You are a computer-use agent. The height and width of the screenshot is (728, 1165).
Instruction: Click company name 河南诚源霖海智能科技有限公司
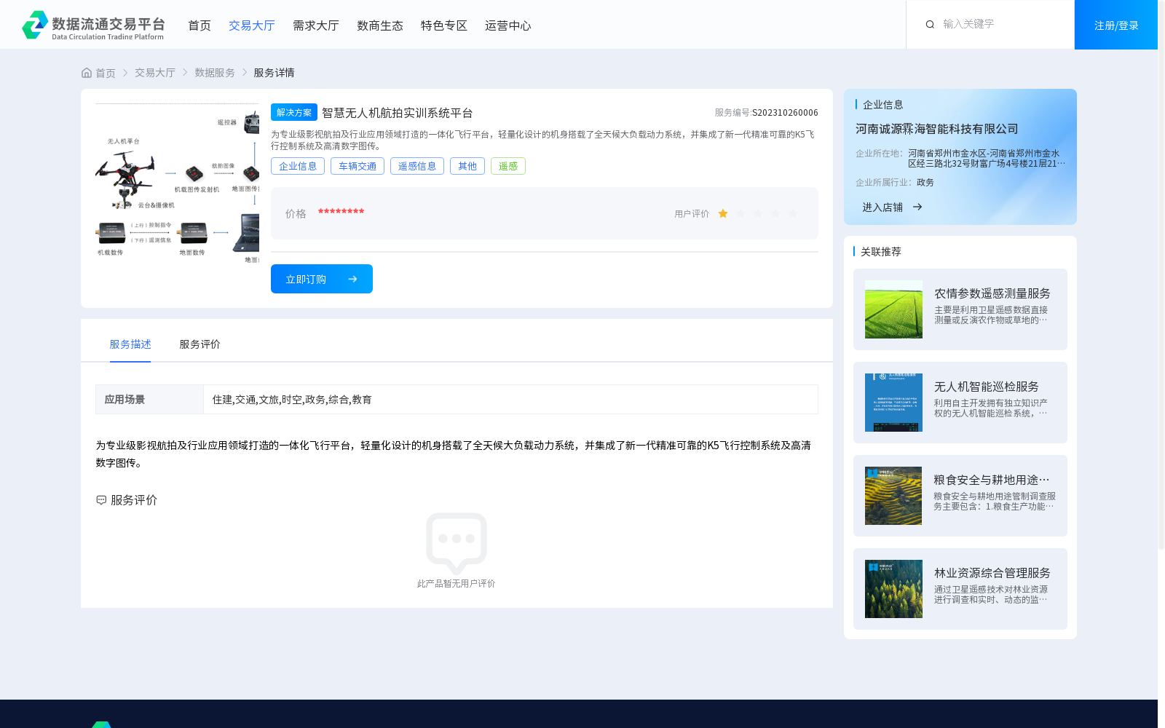pyautogui.click(x=937, y=129)
